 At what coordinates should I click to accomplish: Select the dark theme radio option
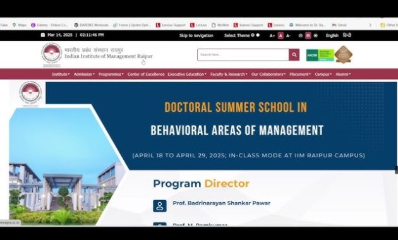click(253, 35)
